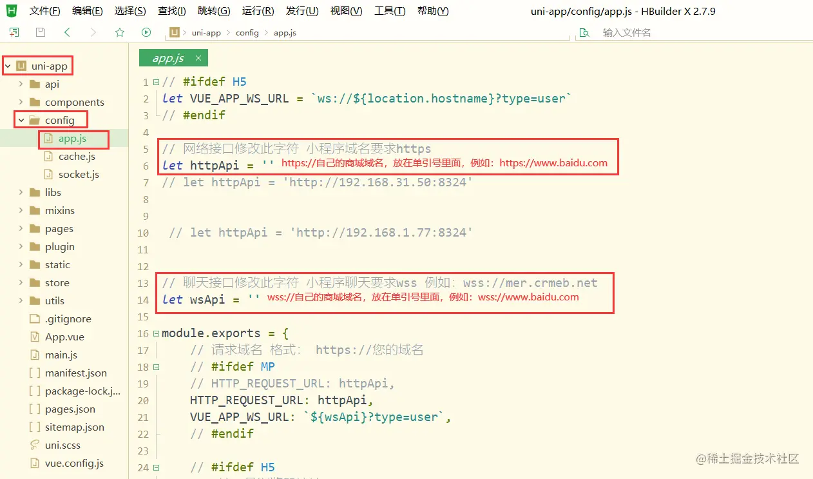813x479 pixels.
Task: Open the 发行(U) menu
Action: tap(302, 11)
